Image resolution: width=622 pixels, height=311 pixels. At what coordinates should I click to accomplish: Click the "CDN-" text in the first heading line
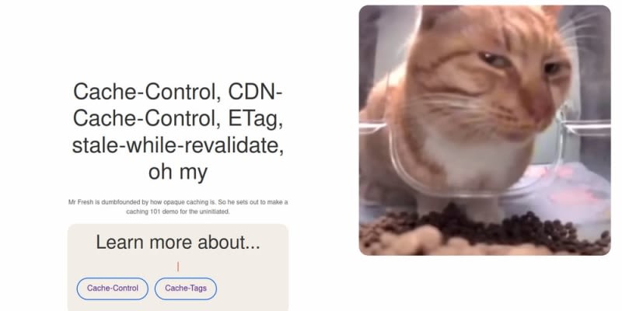255,92
